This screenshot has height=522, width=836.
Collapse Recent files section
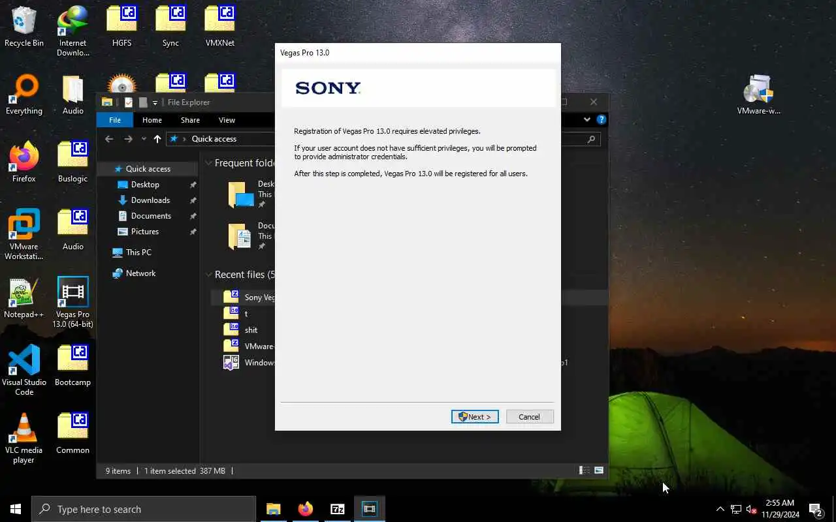pyautogui.click(x=209, y=275)
